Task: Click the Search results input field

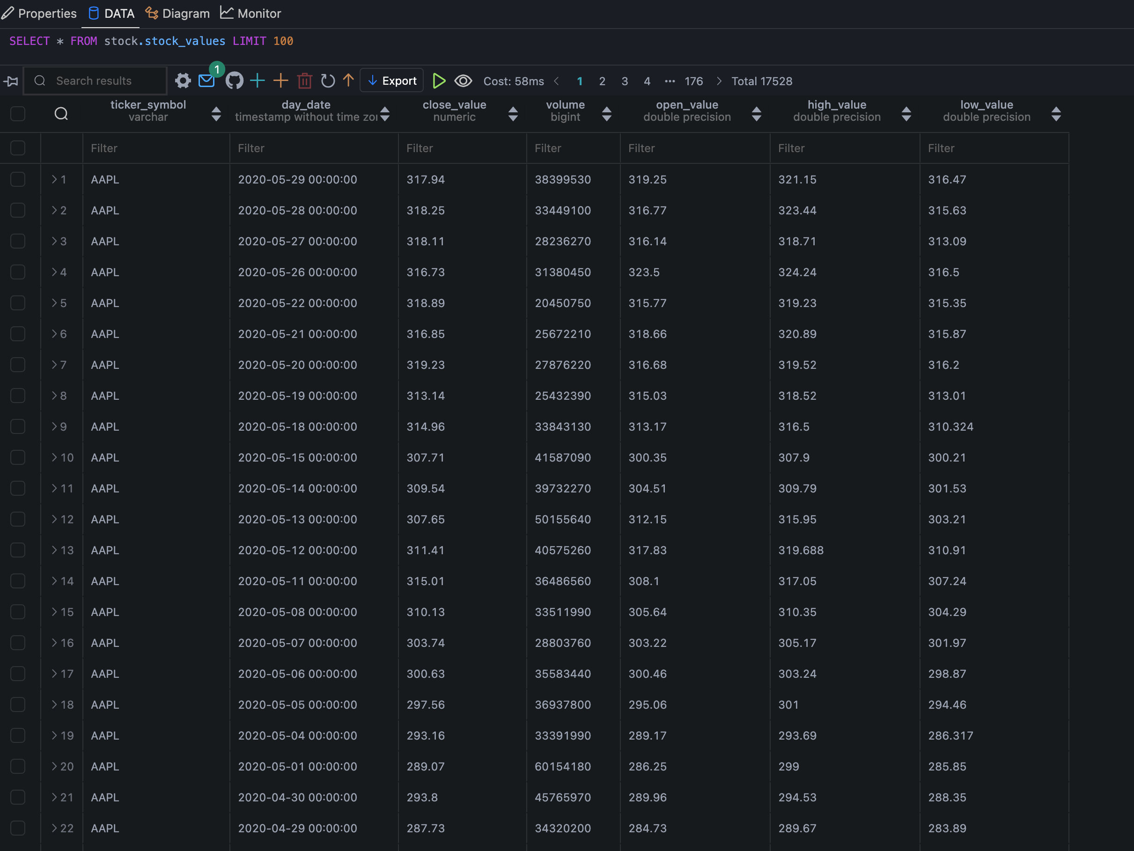Action: (x=103, y=81)
